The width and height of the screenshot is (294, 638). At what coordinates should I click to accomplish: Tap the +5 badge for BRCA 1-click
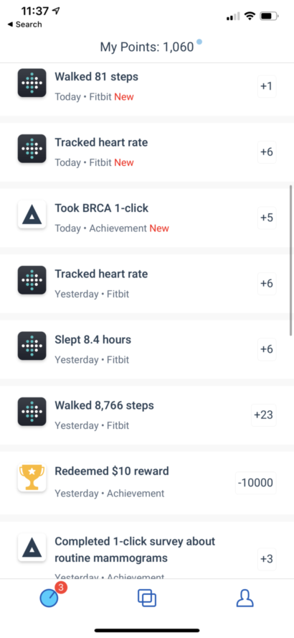[x=267, y=218]
